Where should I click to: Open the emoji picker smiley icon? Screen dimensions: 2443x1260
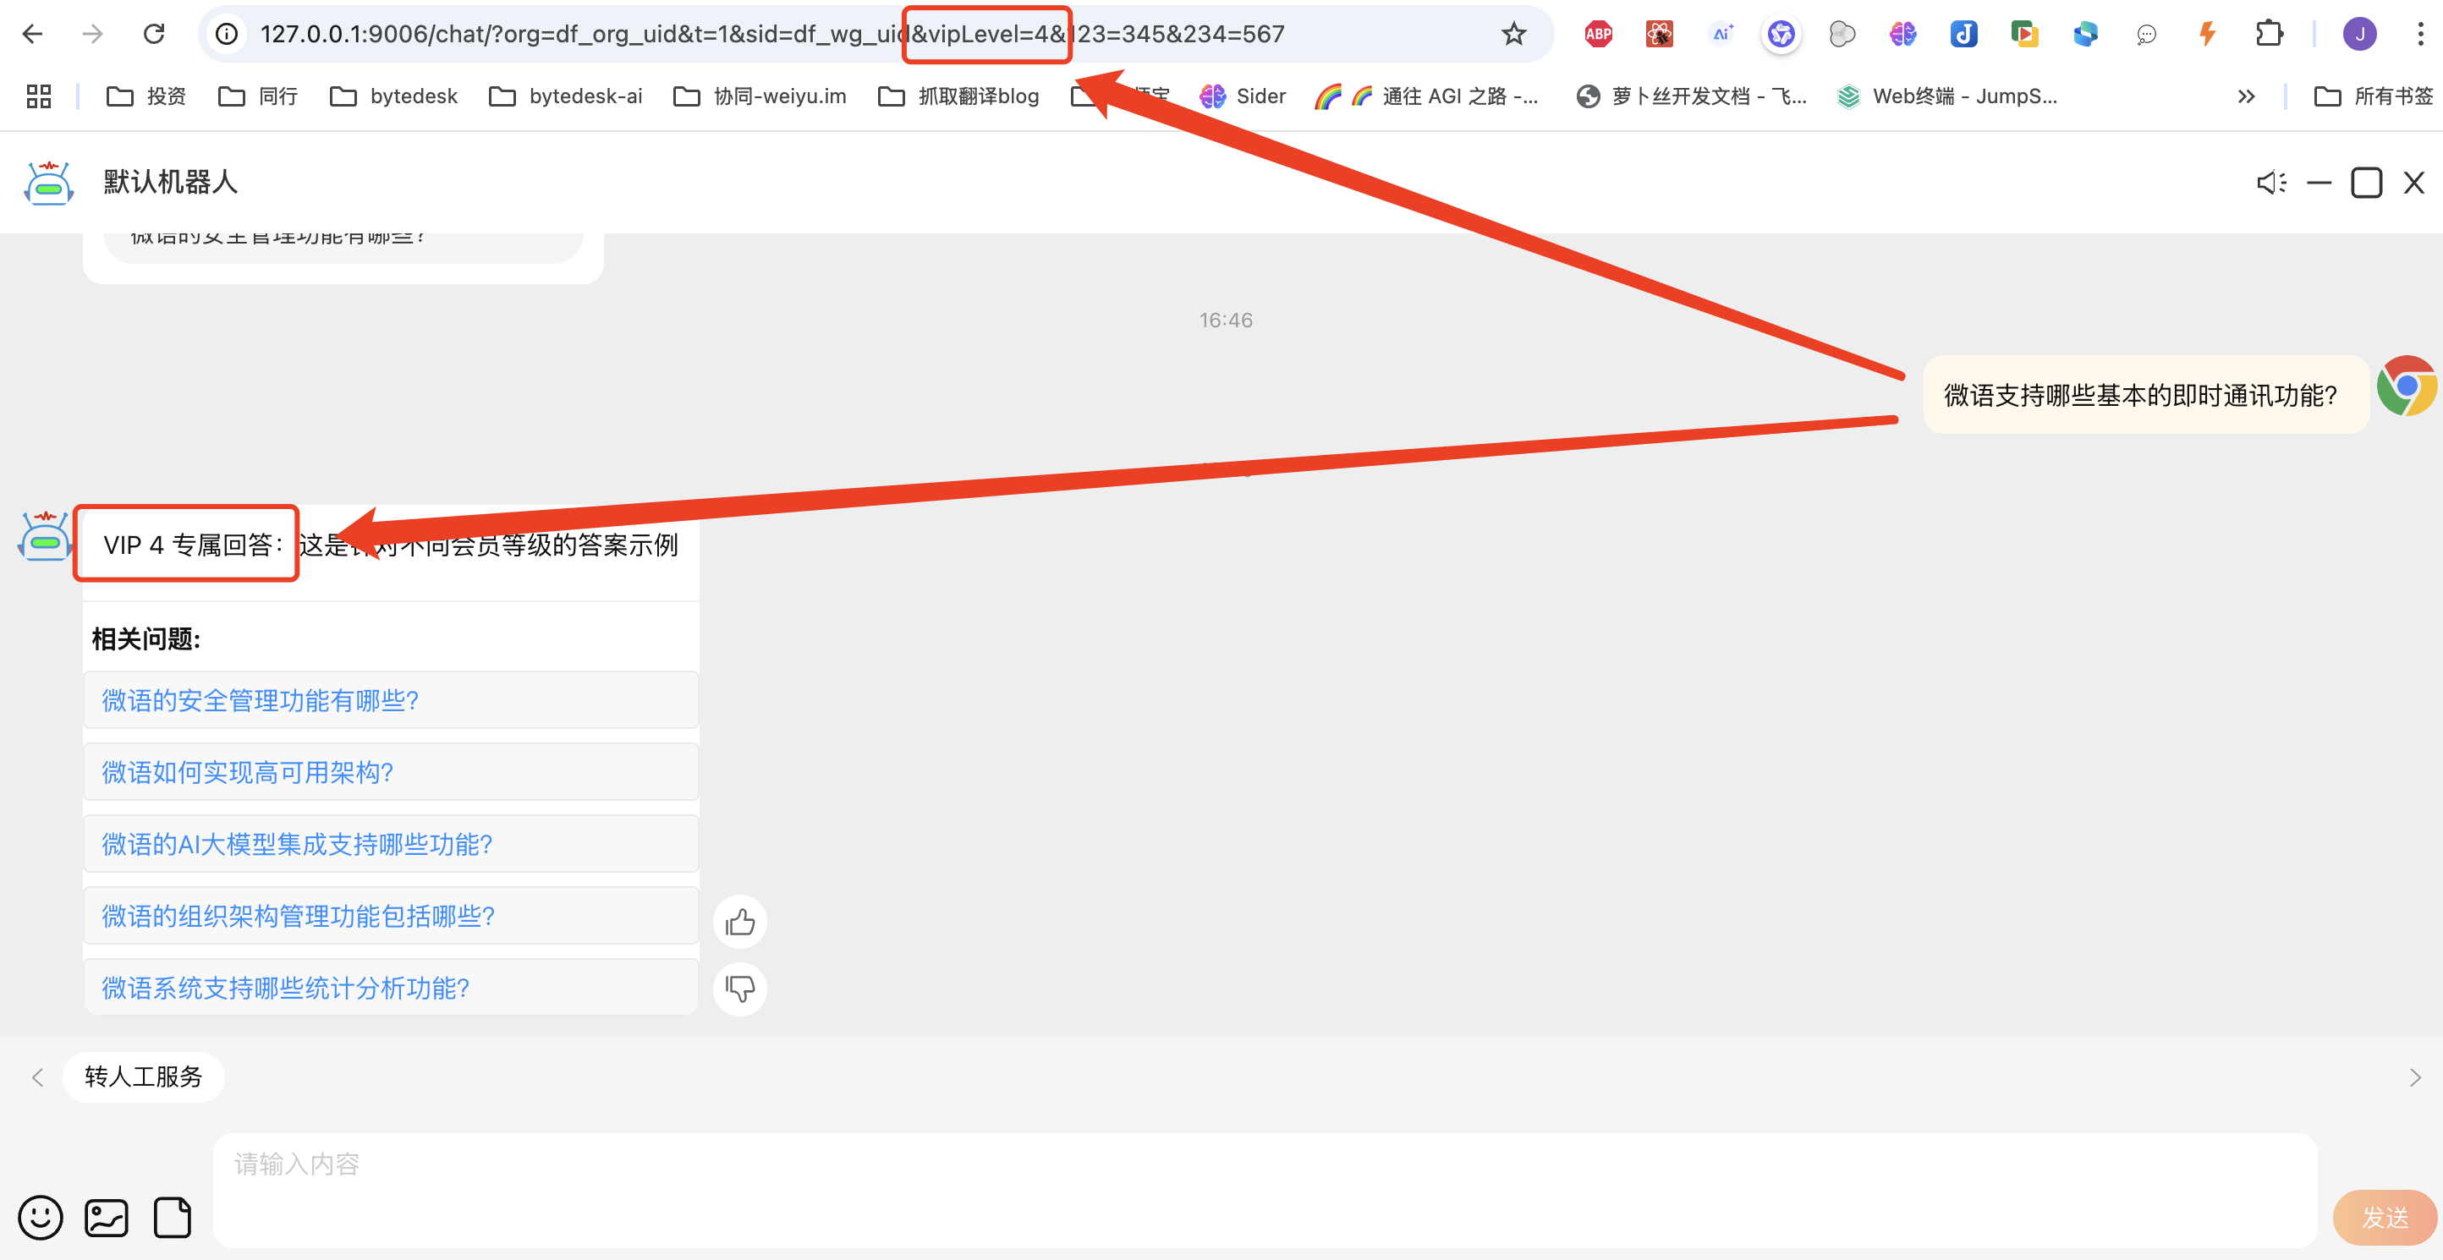tap(40, 1218)
